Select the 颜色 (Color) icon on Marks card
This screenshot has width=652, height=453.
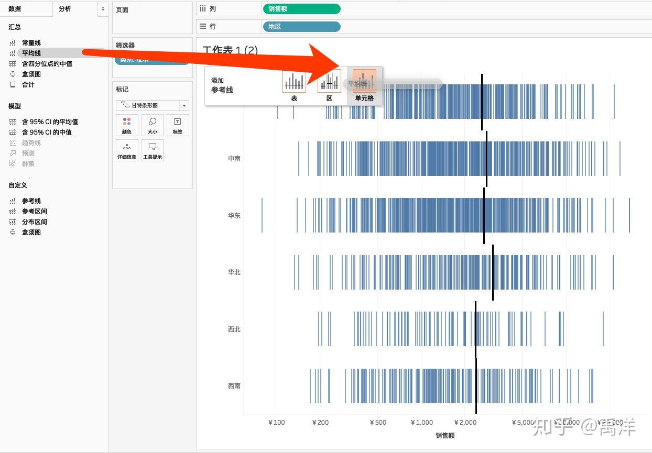126,125
